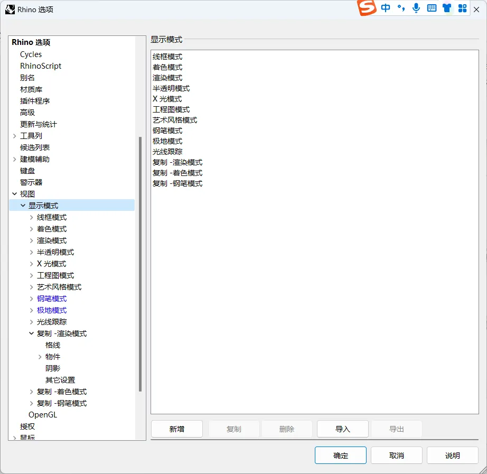Image resolution: width=487 pixels, height=474 pixels.
Task: Select 复制 -钢笔模式 in the display mode list
Action: click(177, 183)
